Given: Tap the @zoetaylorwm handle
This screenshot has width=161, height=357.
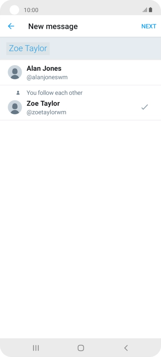Looking at the screenshot, I should click(46, 112).
